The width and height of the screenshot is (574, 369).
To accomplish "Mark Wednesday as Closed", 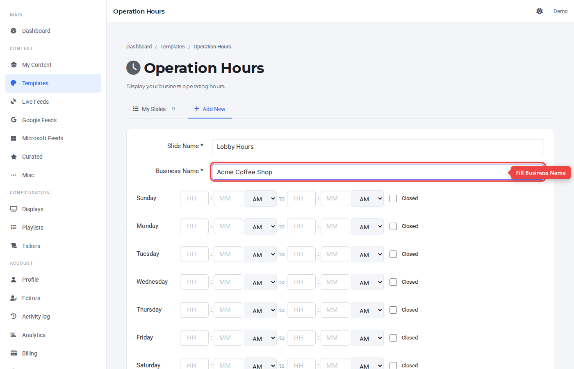I will tap(393, 282).
